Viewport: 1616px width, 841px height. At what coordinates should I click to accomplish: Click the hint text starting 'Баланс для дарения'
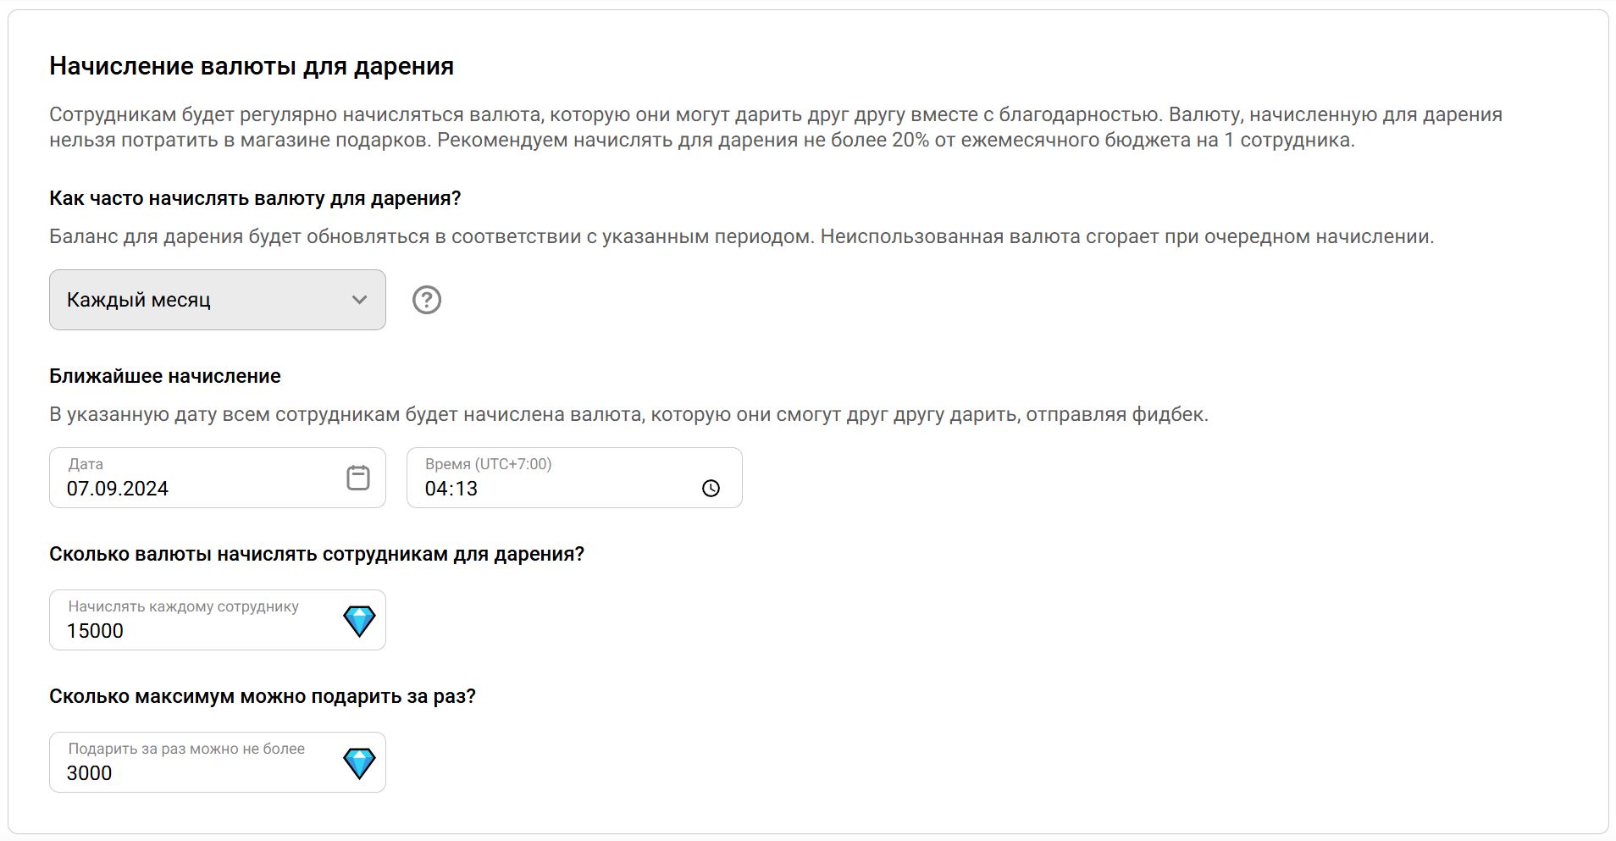[741, 236]
